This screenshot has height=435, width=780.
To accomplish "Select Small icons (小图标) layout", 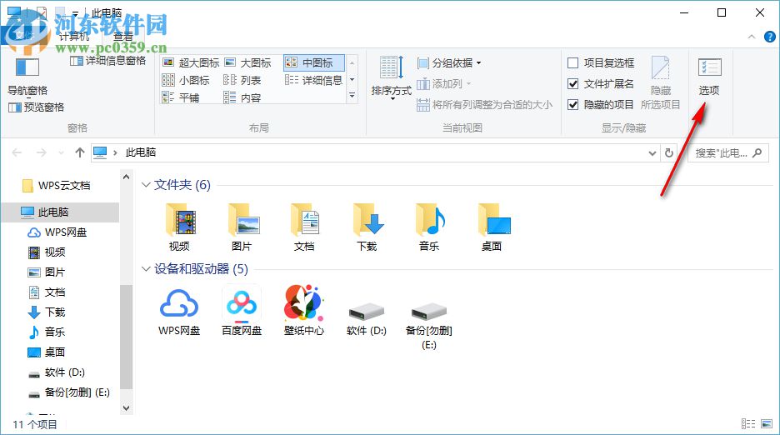I will point(186,80).
